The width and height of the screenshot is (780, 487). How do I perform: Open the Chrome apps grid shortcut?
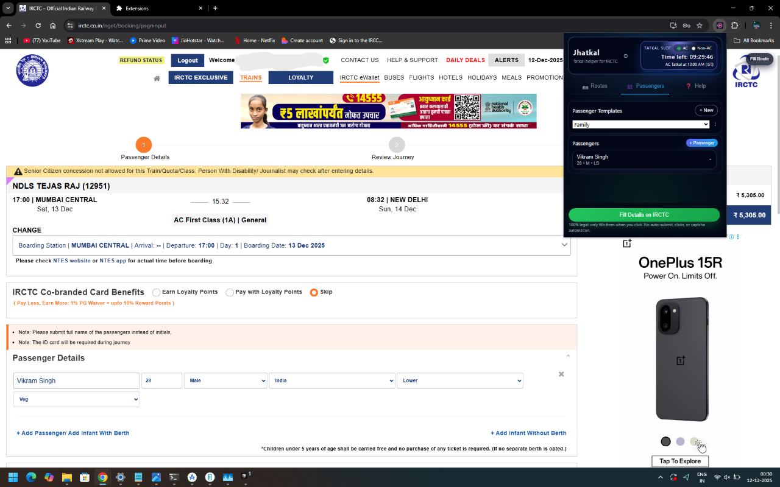click(8, 40)
